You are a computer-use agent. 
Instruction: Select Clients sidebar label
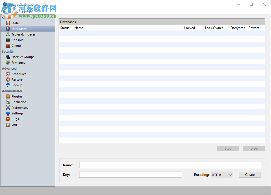pos(16,46)
